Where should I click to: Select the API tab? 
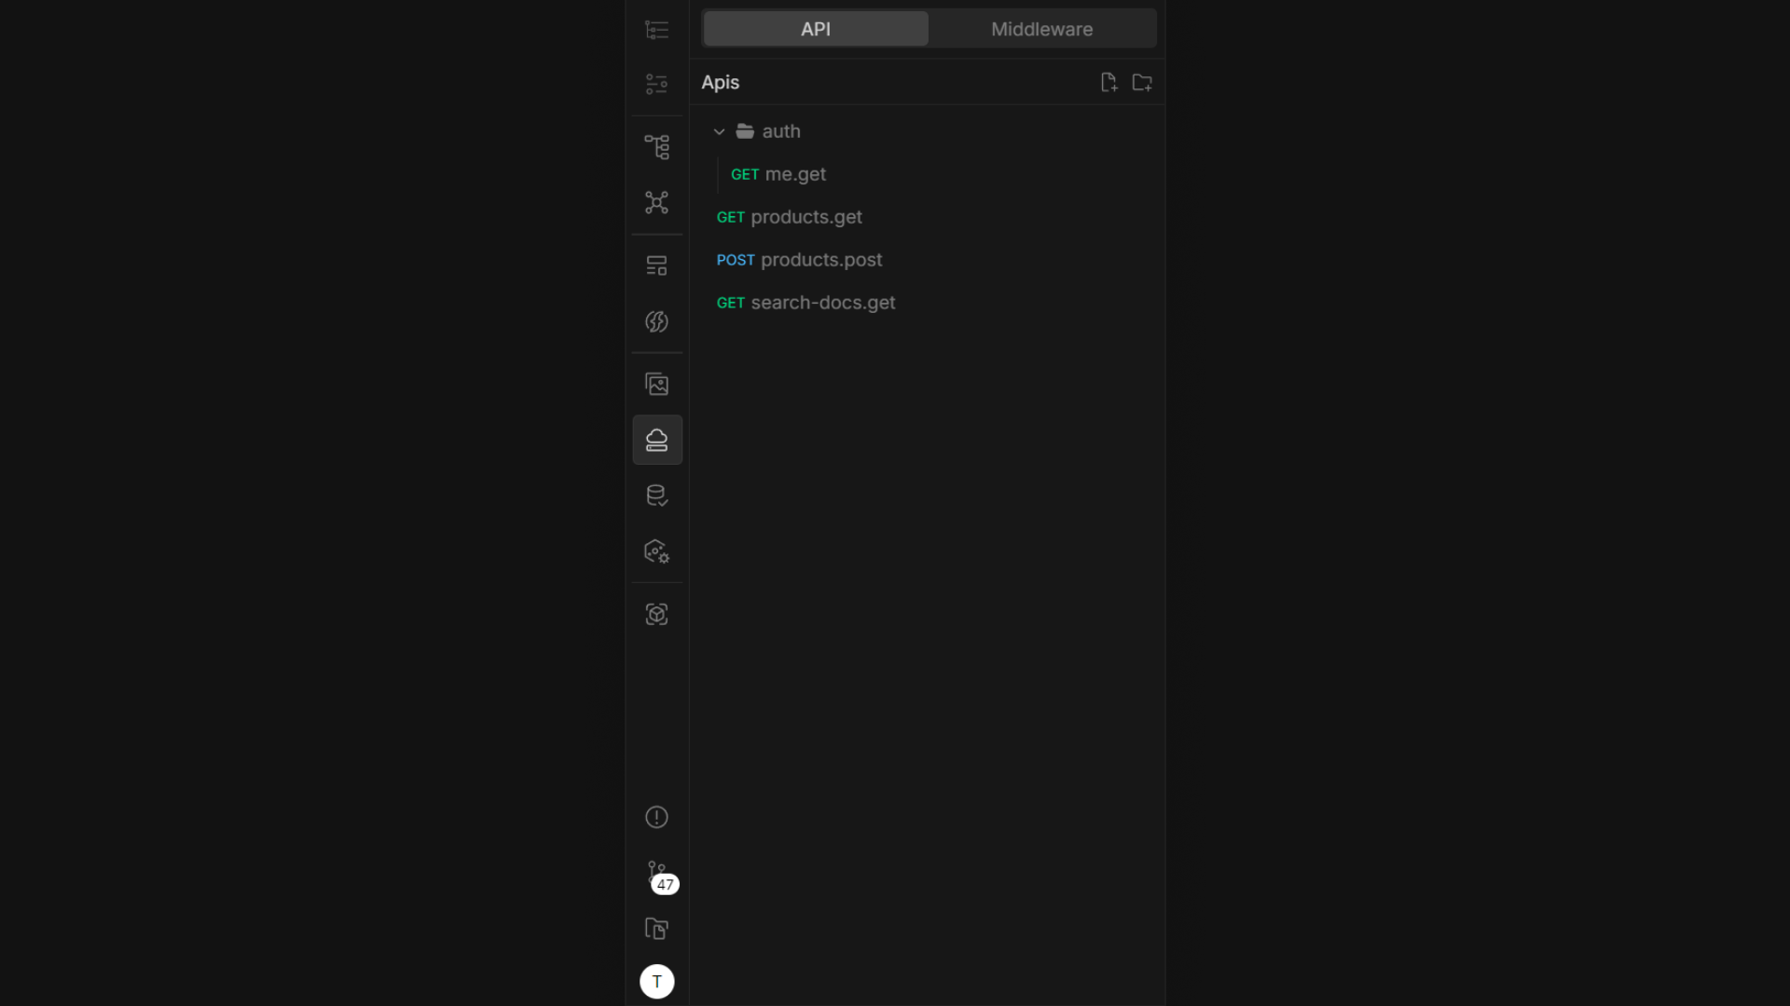(x=814, y=29)
